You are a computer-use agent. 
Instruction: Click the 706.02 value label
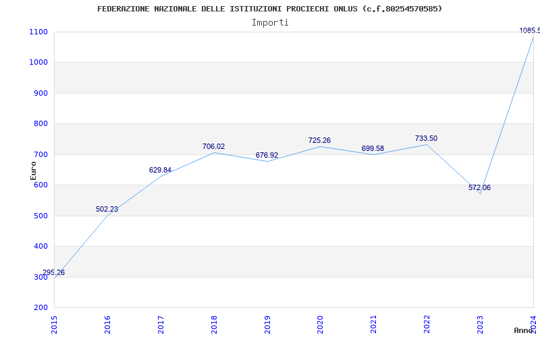point(213,146)
